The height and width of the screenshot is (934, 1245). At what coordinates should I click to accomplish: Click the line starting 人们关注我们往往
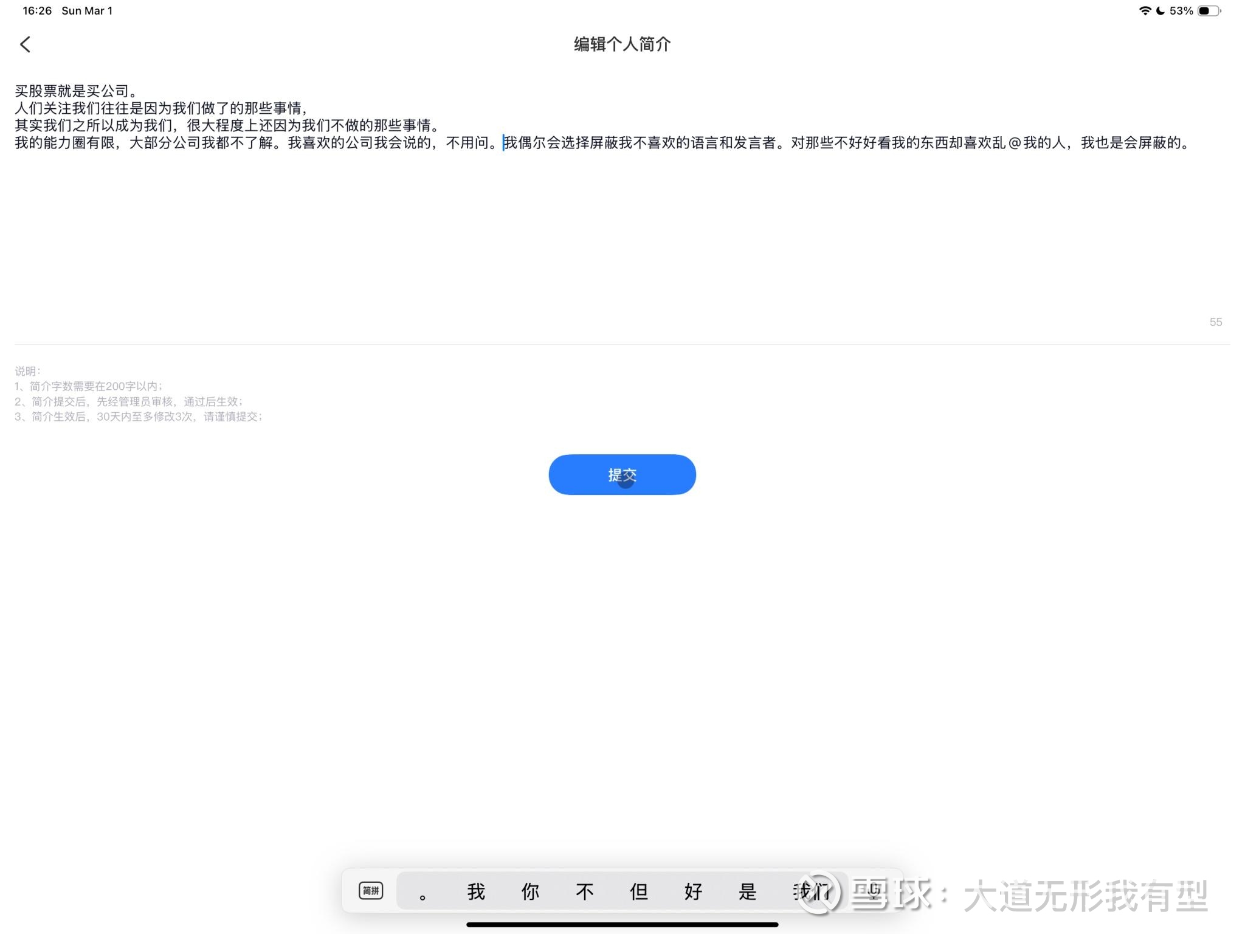pos(160,108)
